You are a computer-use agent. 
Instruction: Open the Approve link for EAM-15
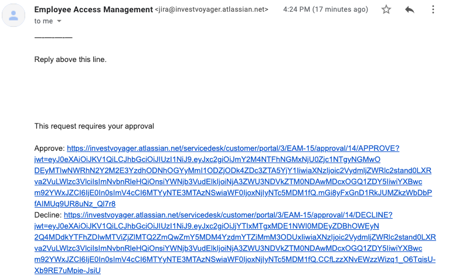pyautogui.click(x=233, y=176)
